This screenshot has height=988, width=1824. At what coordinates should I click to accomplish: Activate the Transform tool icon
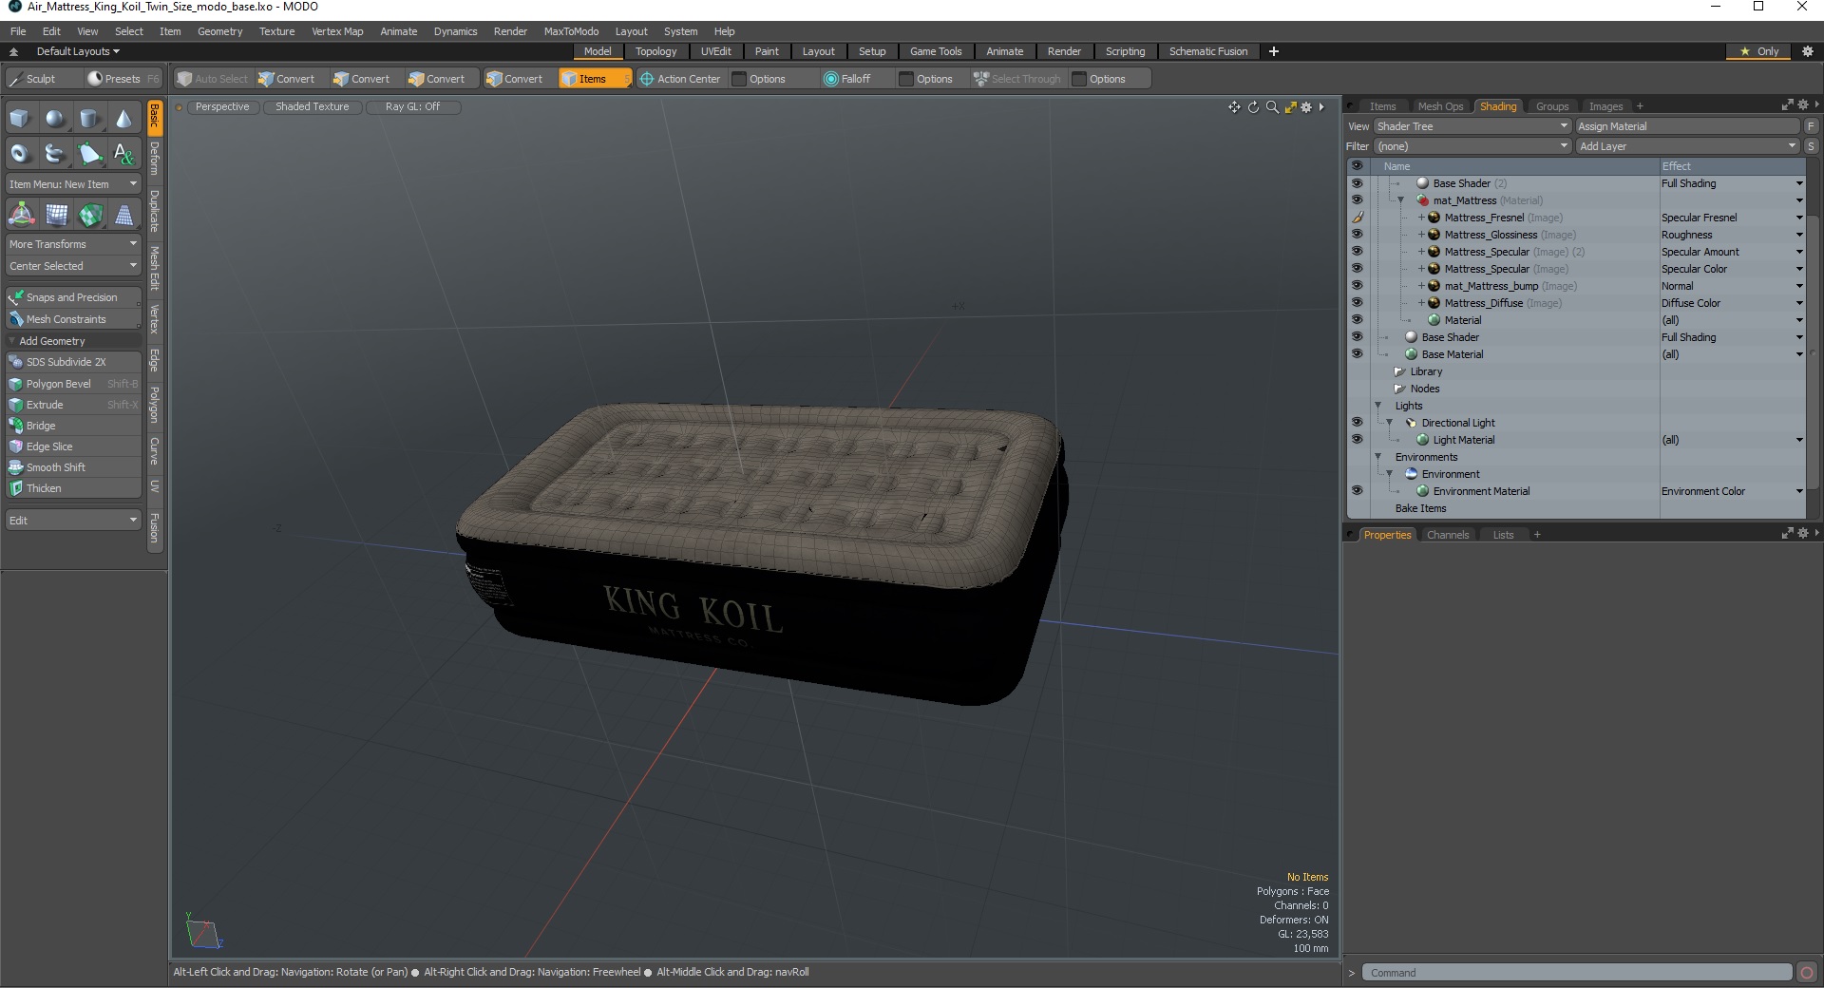pyautogui.click(x=21, y=215)
